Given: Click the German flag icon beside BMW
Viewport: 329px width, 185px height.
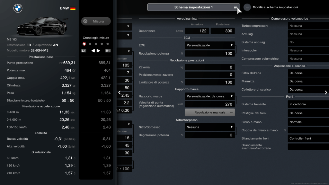Looking at the screenshot, I should point(73,8).
